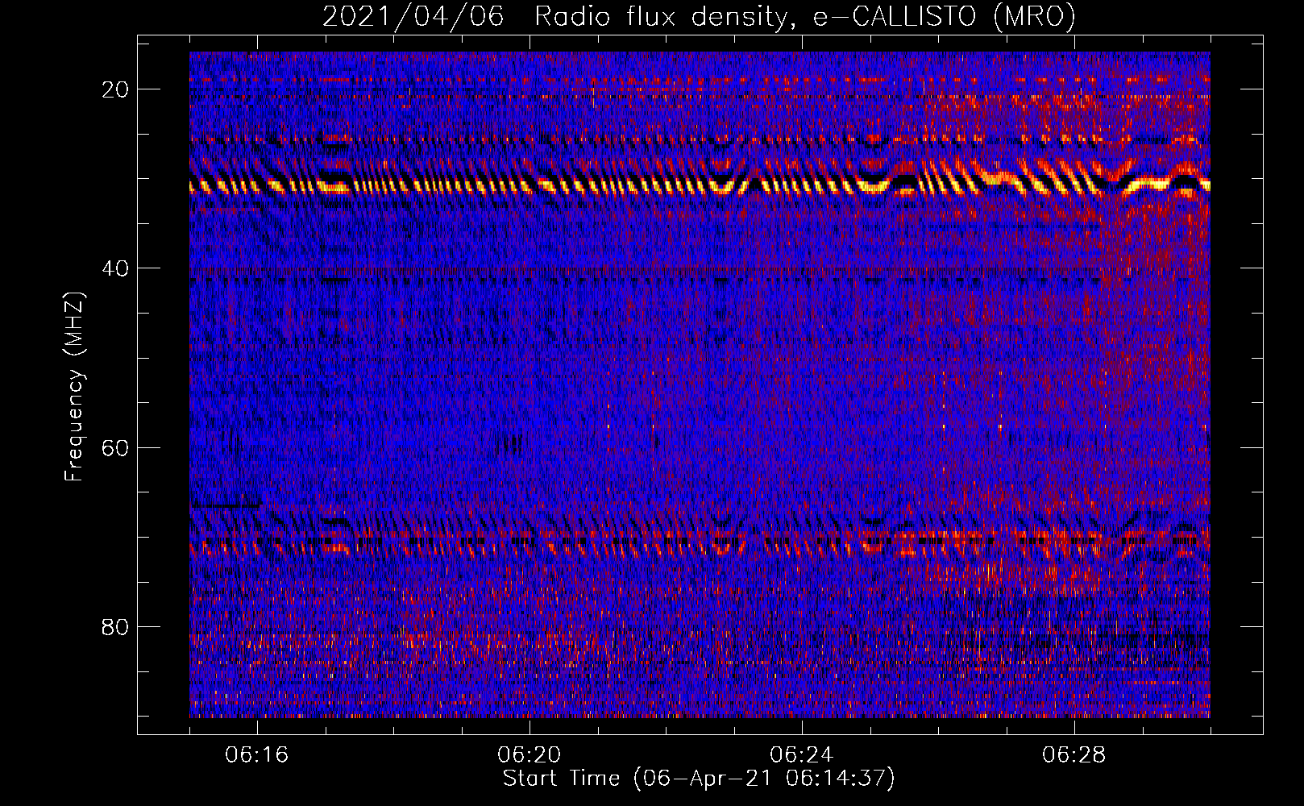The image size is (1304, 806).
Task: Click the 'Start Time (06-Apr-21 06:14:37)' axis label
Action: tap(699, 779)
